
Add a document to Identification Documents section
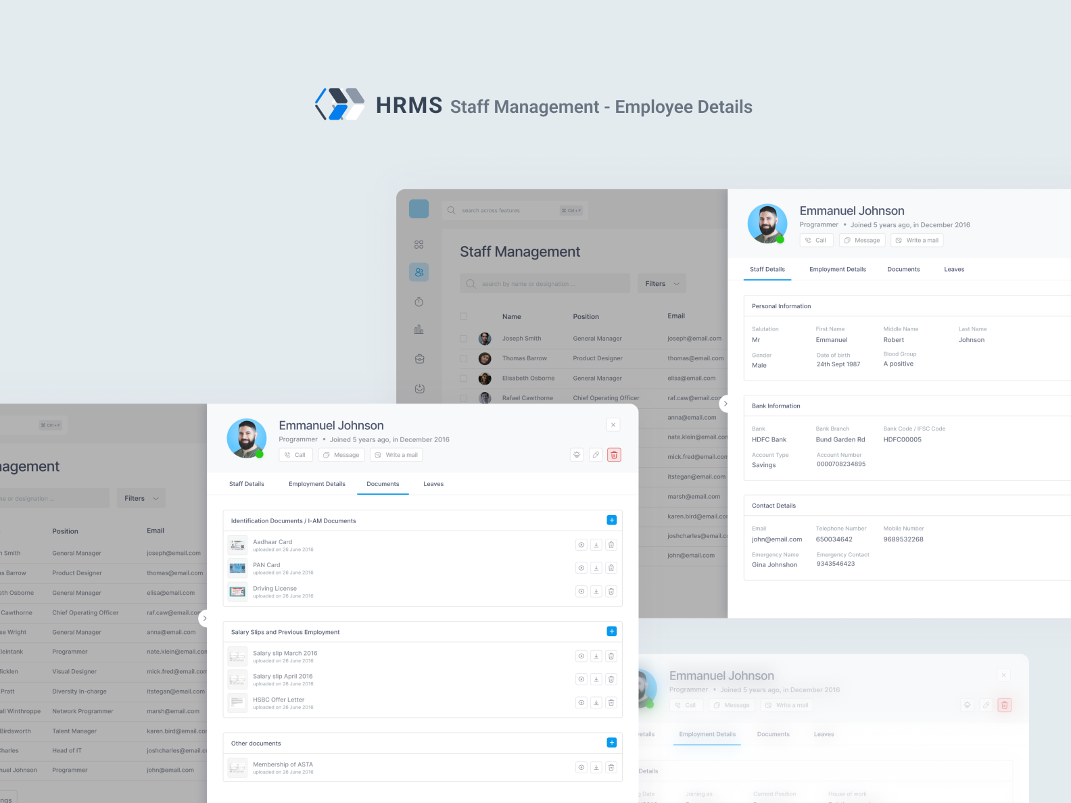pos(611,520)
